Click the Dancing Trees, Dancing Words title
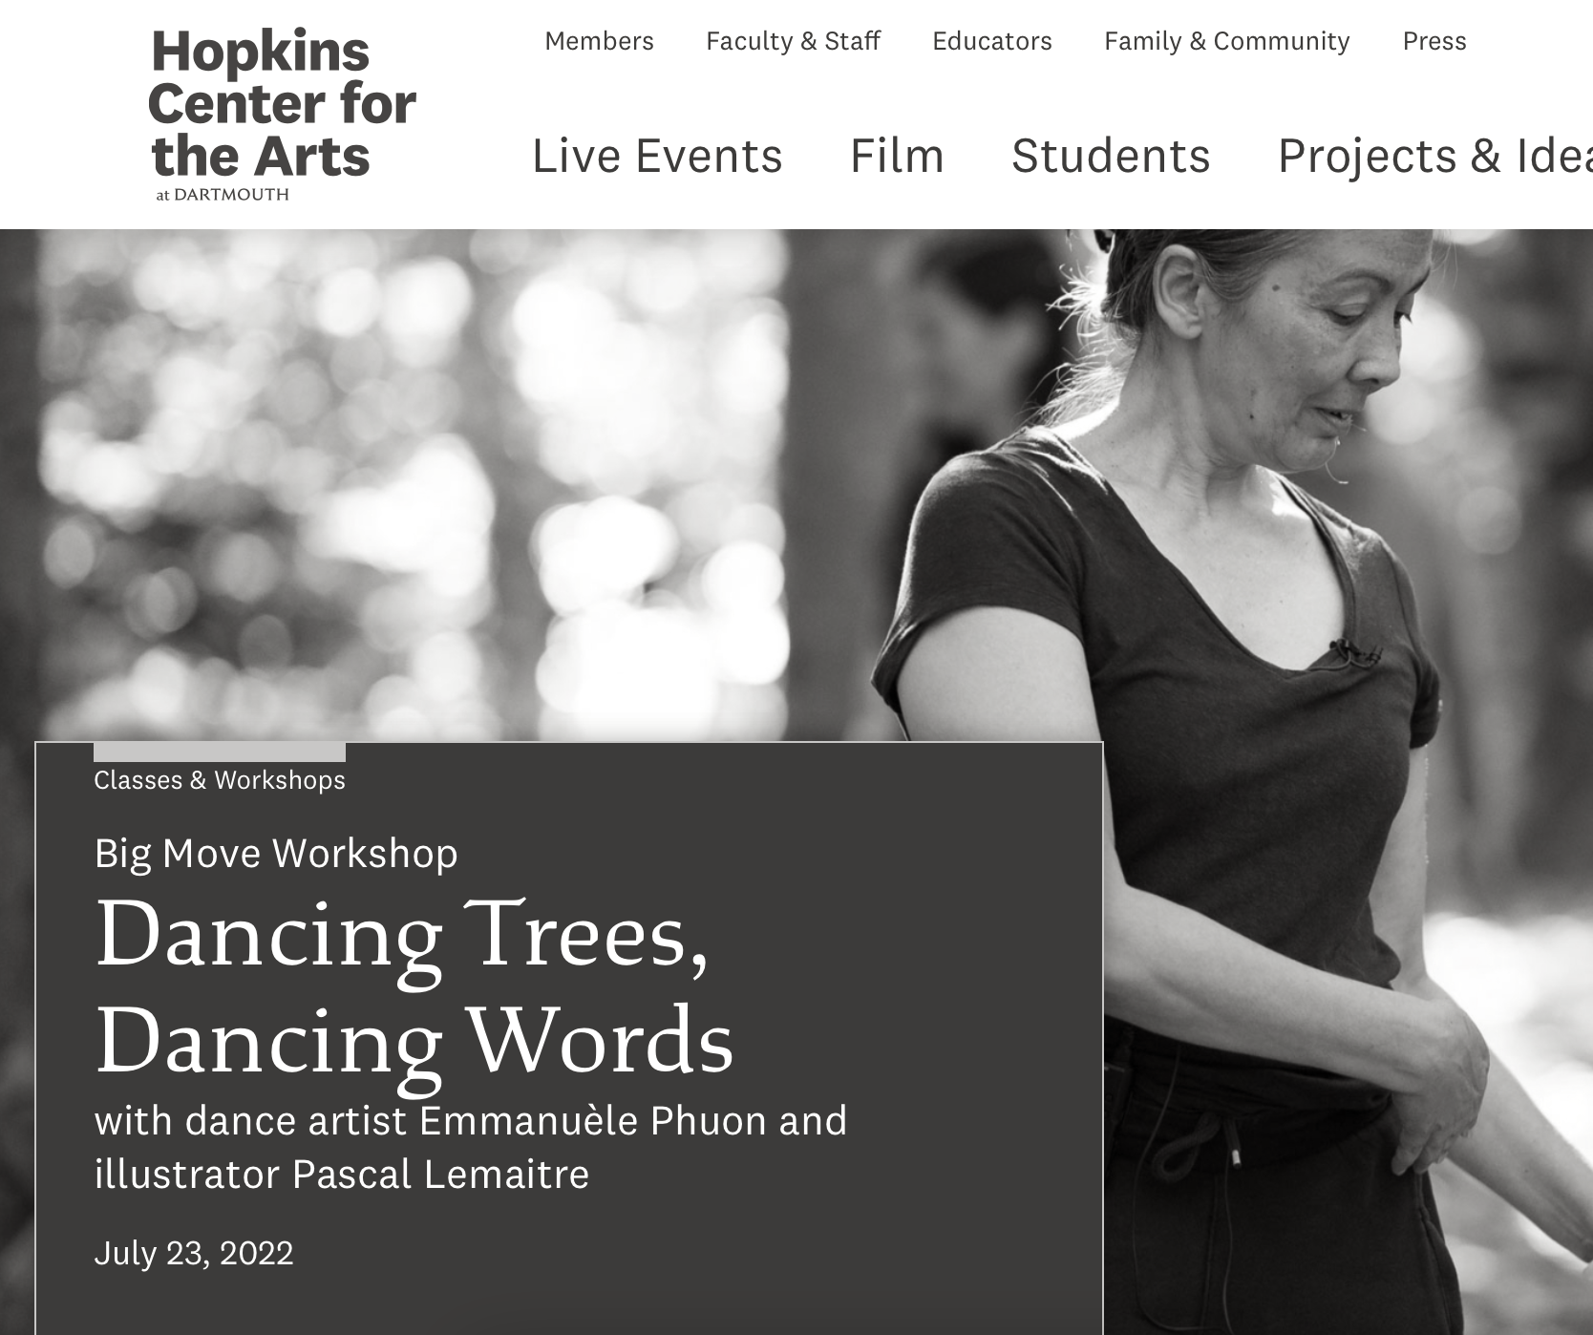This screenshot has width=1593, height=1335. [414, 986]
